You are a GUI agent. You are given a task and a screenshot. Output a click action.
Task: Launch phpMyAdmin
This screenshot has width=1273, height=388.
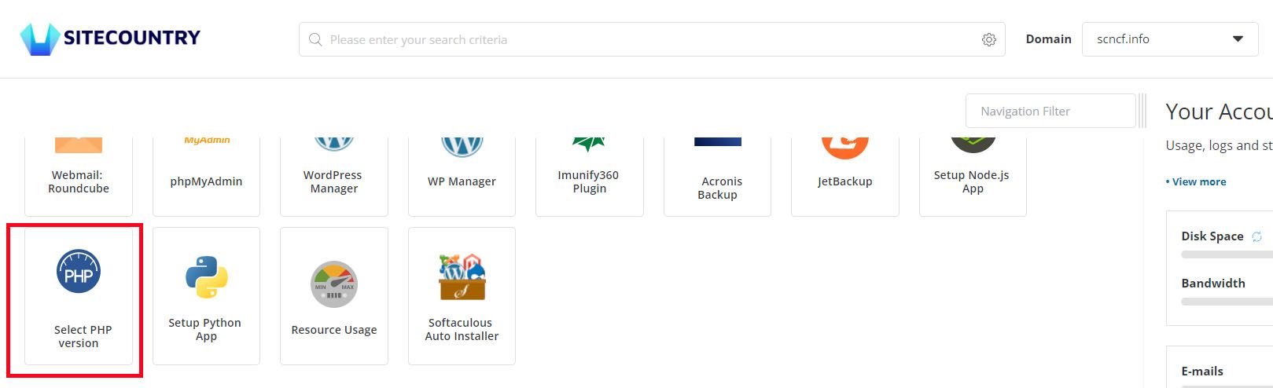click(206, 176)
